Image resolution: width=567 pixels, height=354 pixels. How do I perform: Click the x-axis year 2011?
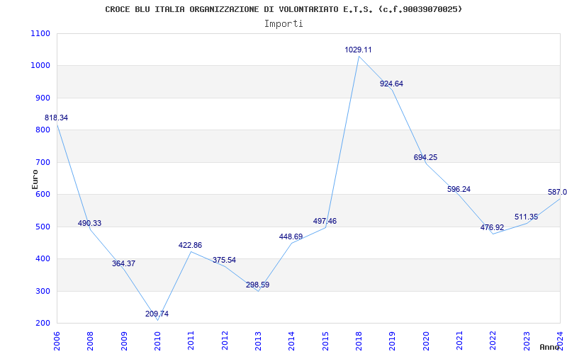[191, 341]
